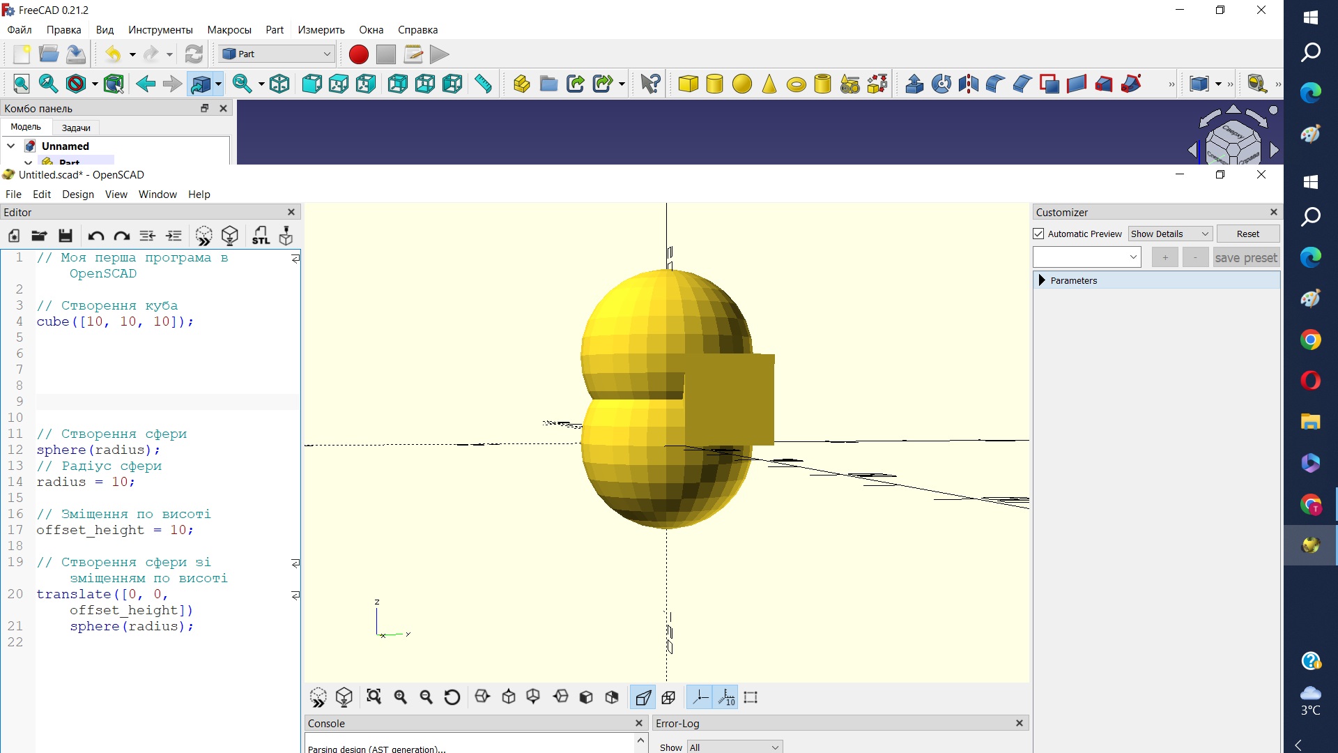The image size is (1338, 753).
Task: Open FreeCAD Файл menu
Action: 20,30
